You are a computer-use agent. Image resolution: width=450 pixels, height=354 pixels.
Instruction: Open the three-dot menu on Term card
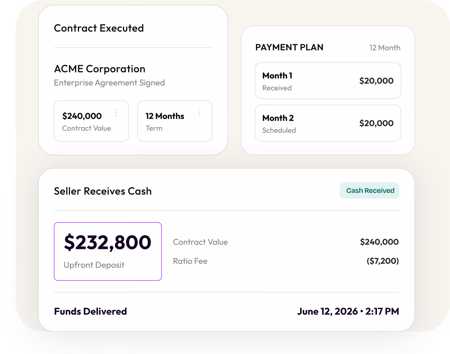click(x=200, y=112)
